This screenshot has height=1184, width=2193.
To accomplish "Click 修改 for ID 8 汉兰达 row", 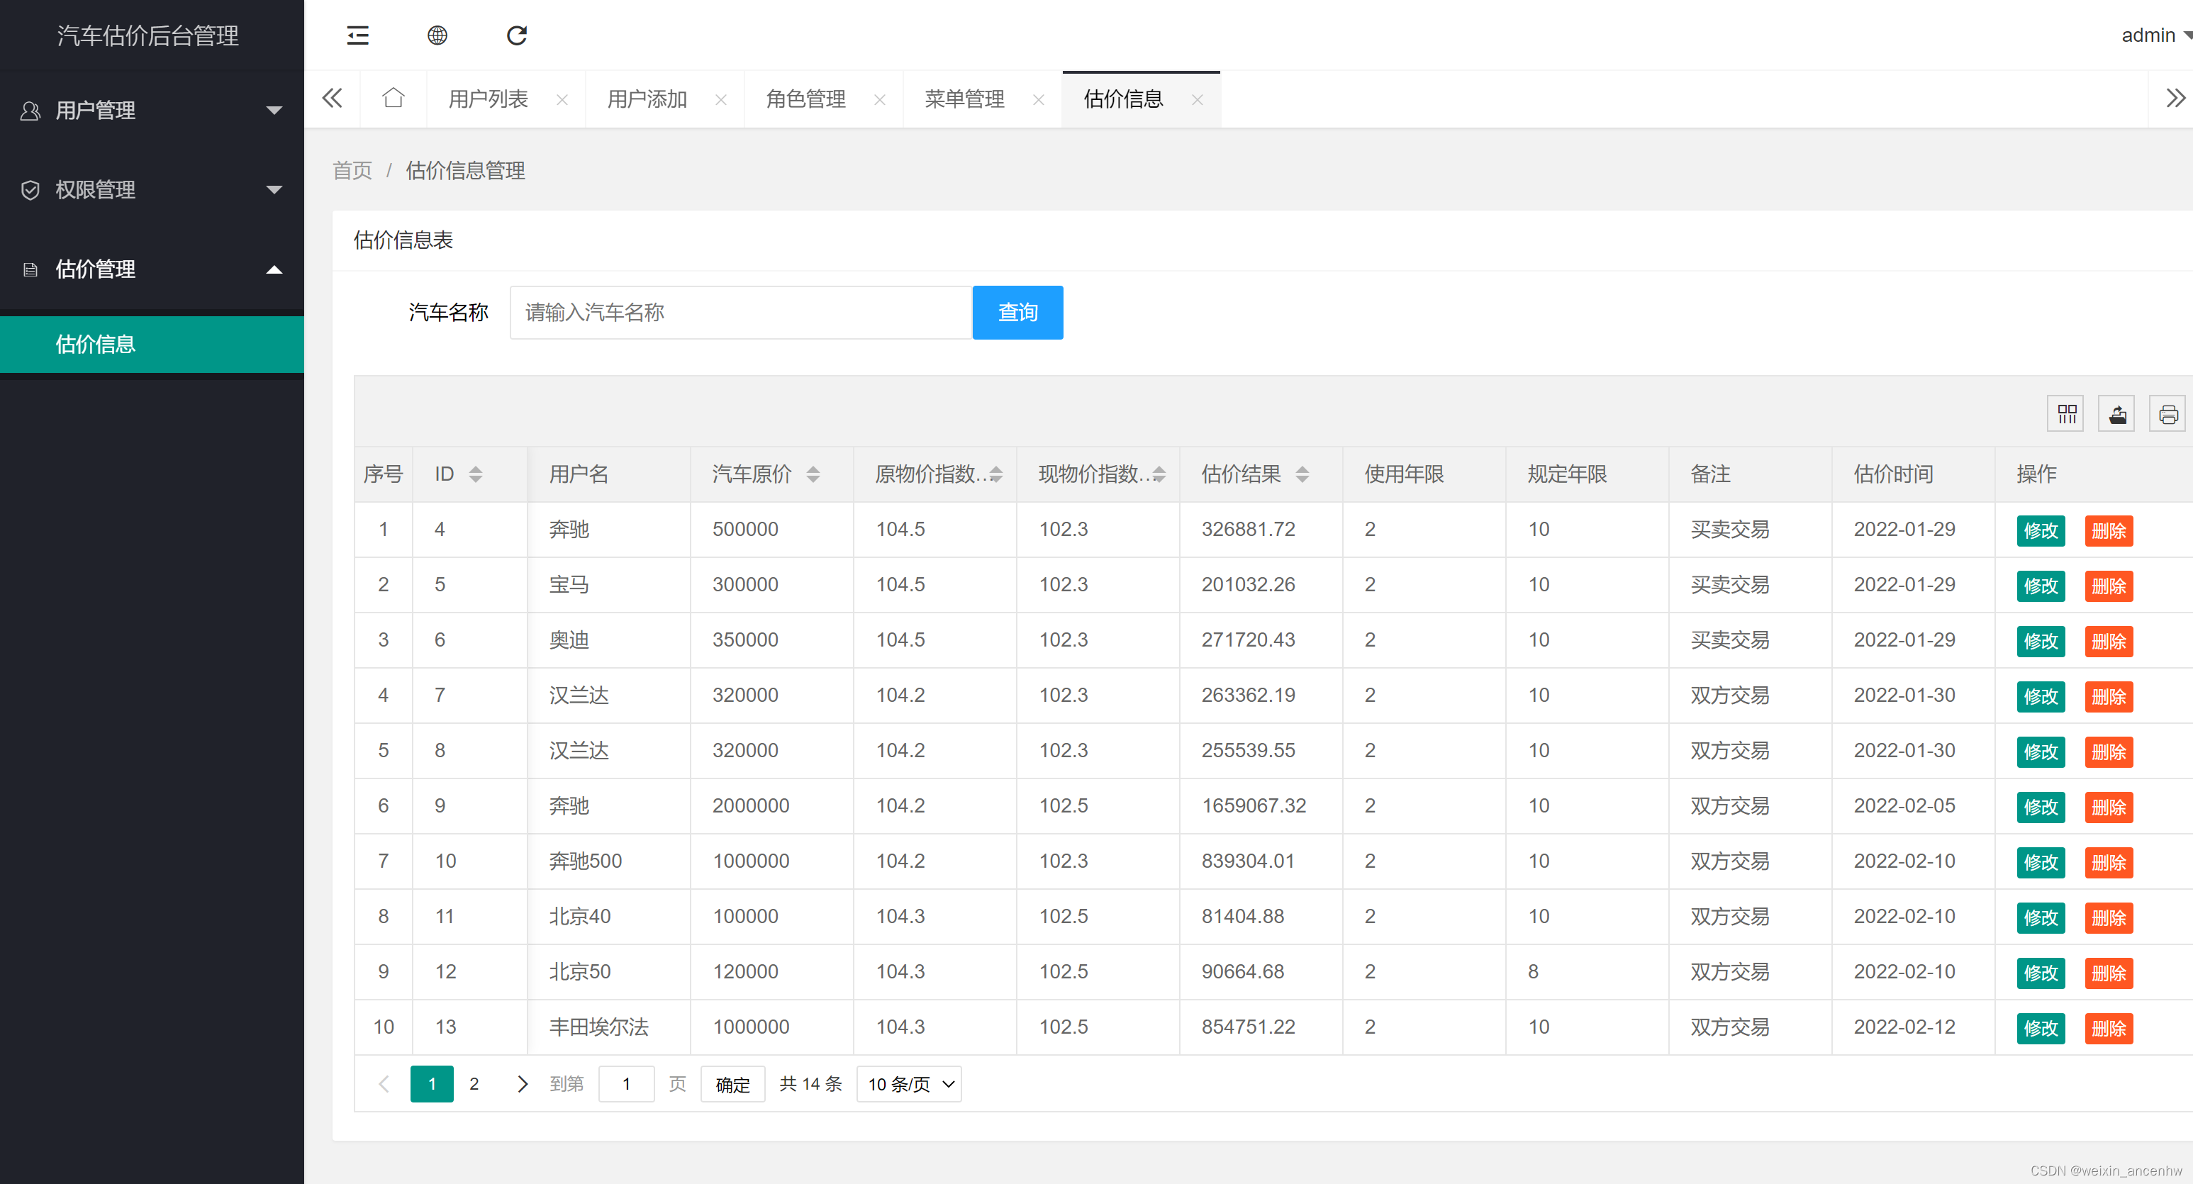I will tap(2041, 752).
